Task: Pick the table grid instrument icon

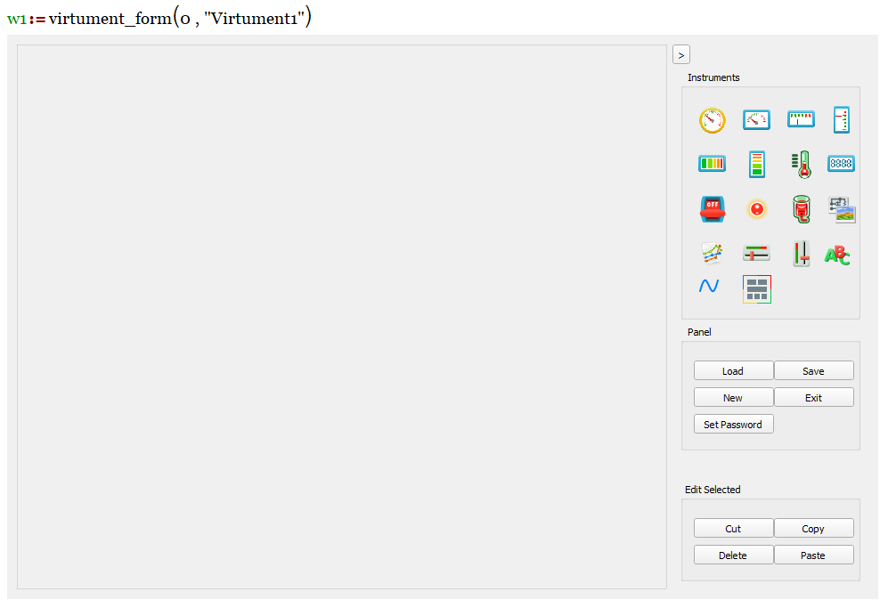Action: point(757,289)
